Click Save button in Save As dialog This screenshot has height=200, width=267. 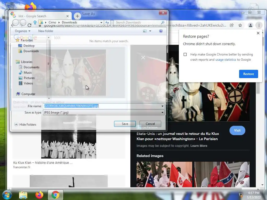click(x=125, y=124)
